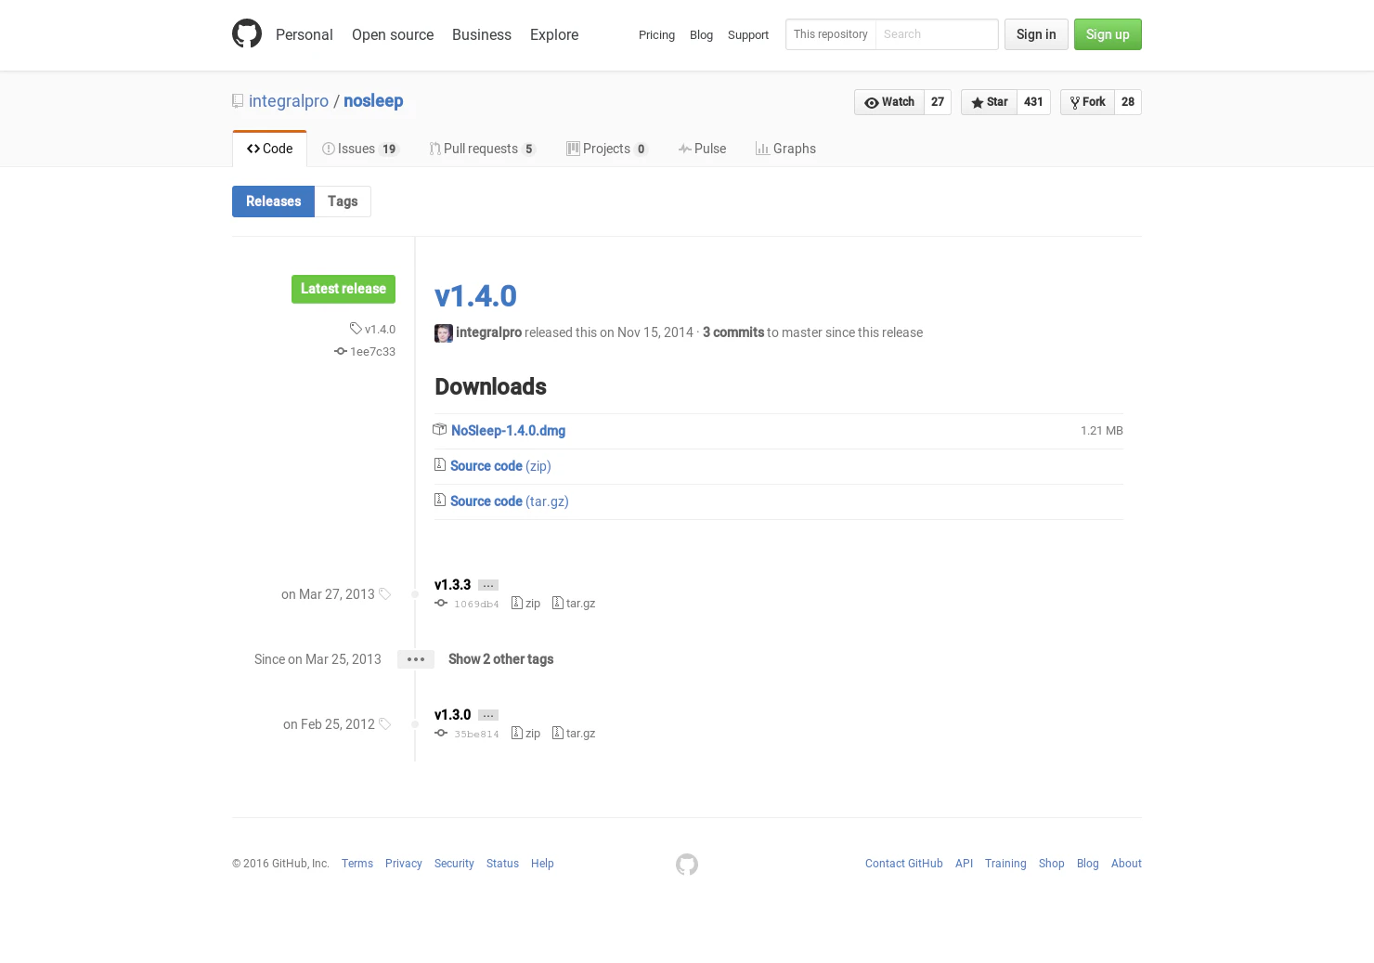
Task: View watchers count 27
Action: [938, 102]
